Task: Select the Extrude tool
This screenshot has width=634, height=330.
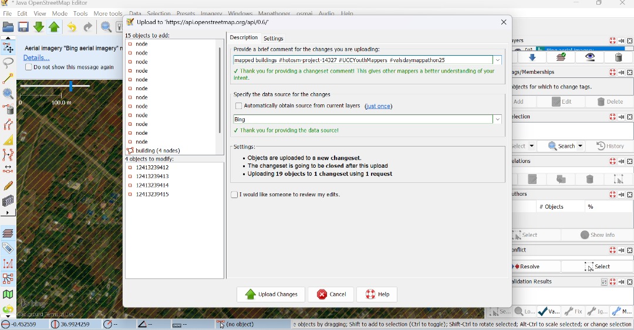Action: click(8, 140)
